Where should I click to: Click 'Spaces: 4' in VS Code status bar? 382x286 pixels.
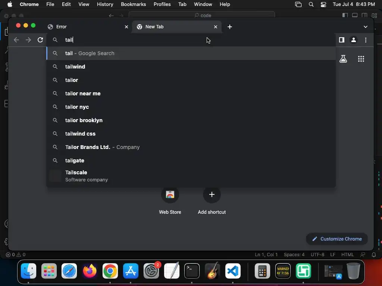(294, 255)
